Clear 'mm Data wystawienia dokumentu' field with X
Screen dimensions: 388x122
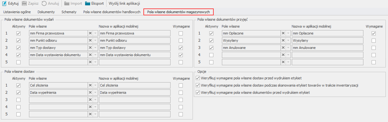[x=90, y=55]
